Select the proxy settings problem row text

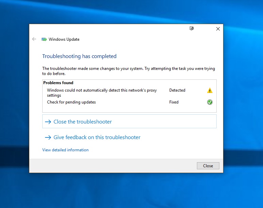(102, 93)
